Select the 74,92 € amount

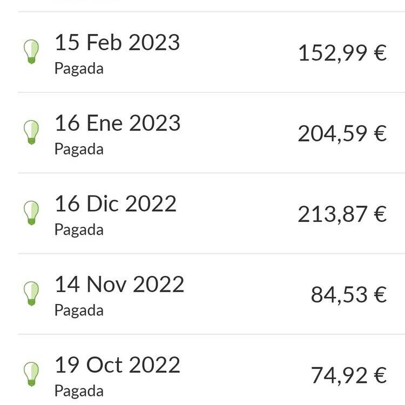[349, 375]
